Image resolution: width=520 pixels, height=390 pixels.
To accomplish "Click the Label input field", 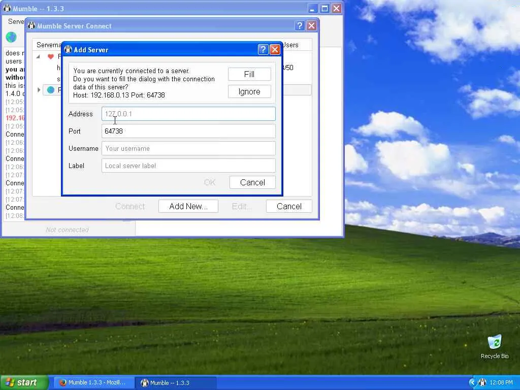I will 188,166.
